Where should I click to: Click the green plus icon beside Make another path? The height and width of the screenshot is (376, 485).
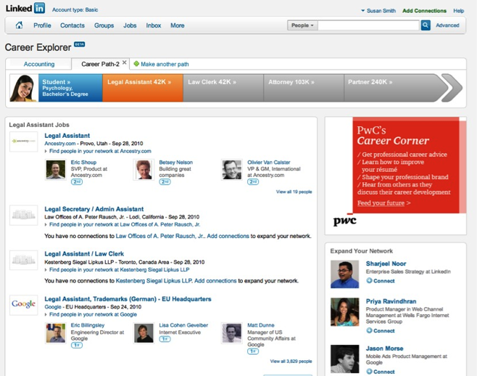136,64
